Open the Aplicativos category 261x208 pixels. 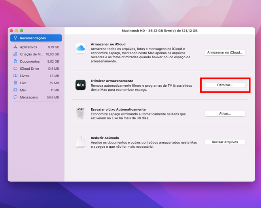coord(36,47)
